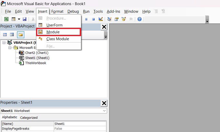Open the Project Explorer toolbar icon

pyautogui.click(x=109, y=19)
